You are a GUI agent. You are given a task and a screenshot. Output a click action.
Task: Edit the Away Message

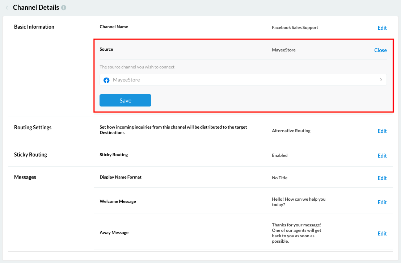click(382, 233)
